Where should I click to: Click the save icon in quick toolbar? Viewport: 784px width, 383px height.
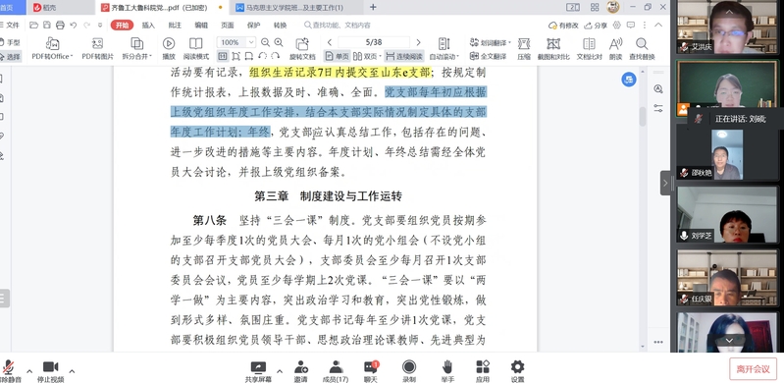point(47,25)
